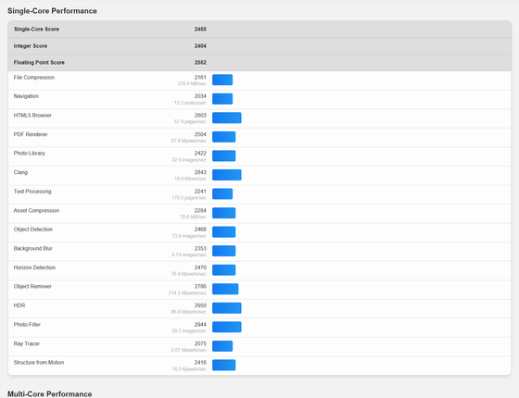Click the Multi-Core Performance heading
Image resolution: width=519 pixels, height=398 pixels.
point(50,394)
